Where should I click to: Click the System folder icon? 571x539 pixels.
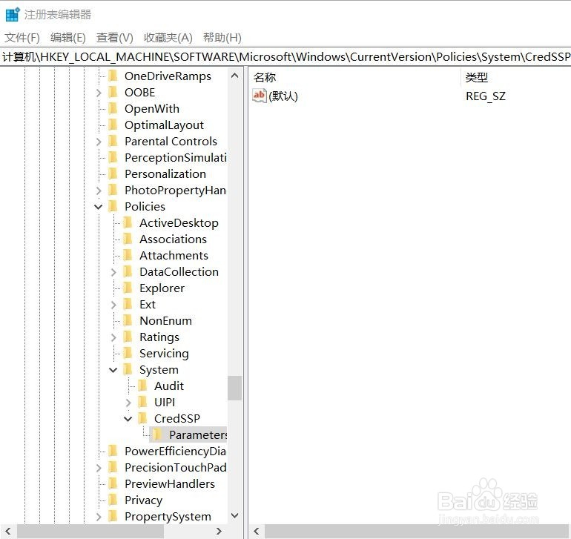click(x=128, y=370)
